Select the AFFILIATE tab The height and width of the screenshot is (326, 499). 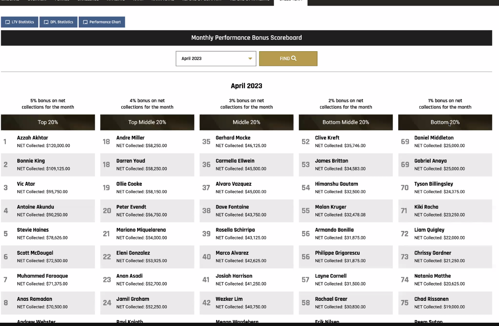click(115, 1)
